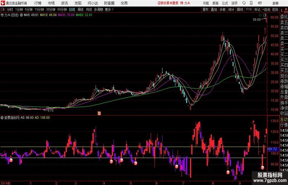Open the 公式 menu
Viewport: 288px width, 185px height.
click(x=225, y=3)
